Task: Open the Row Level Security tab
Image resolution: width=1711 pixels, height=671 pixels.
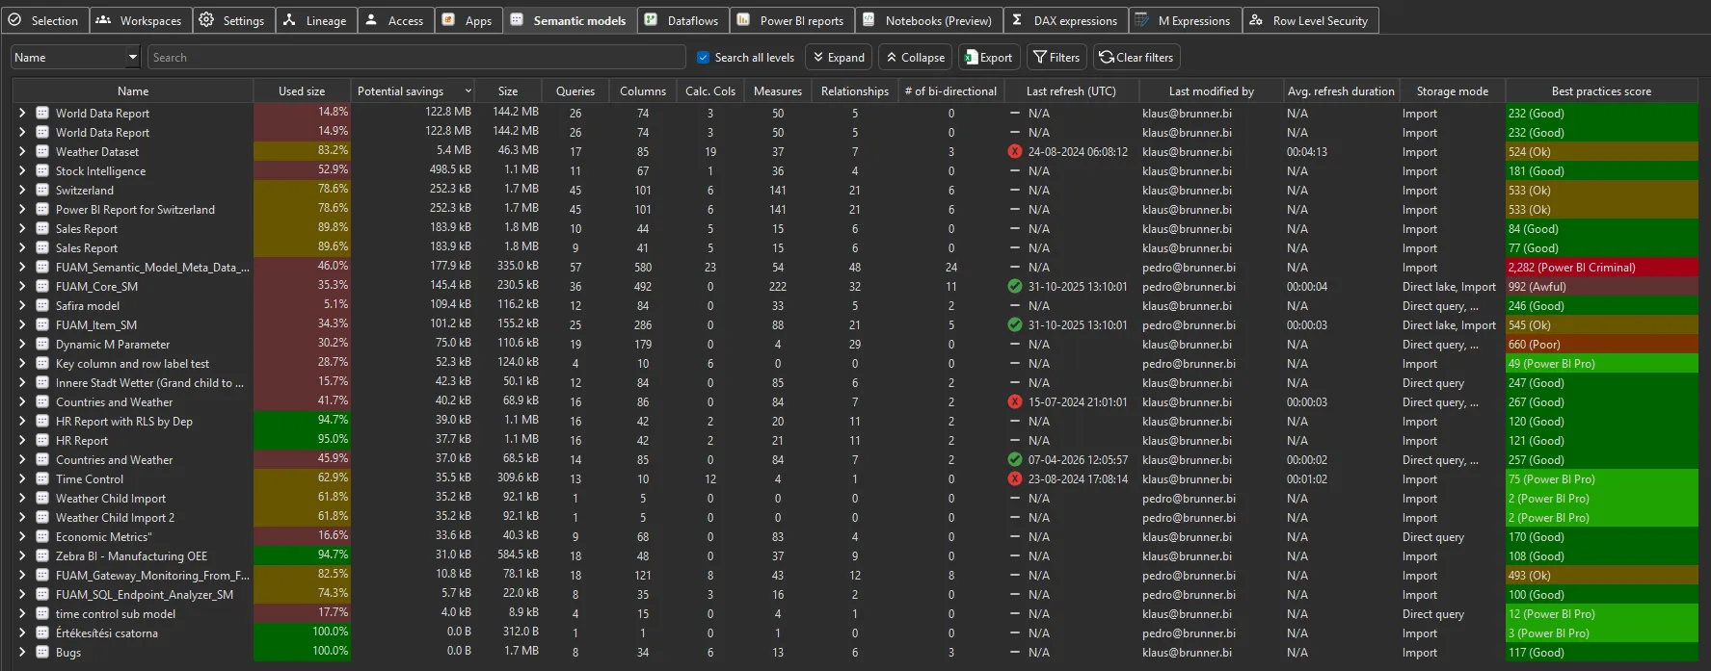Action: click(1311, 20)
